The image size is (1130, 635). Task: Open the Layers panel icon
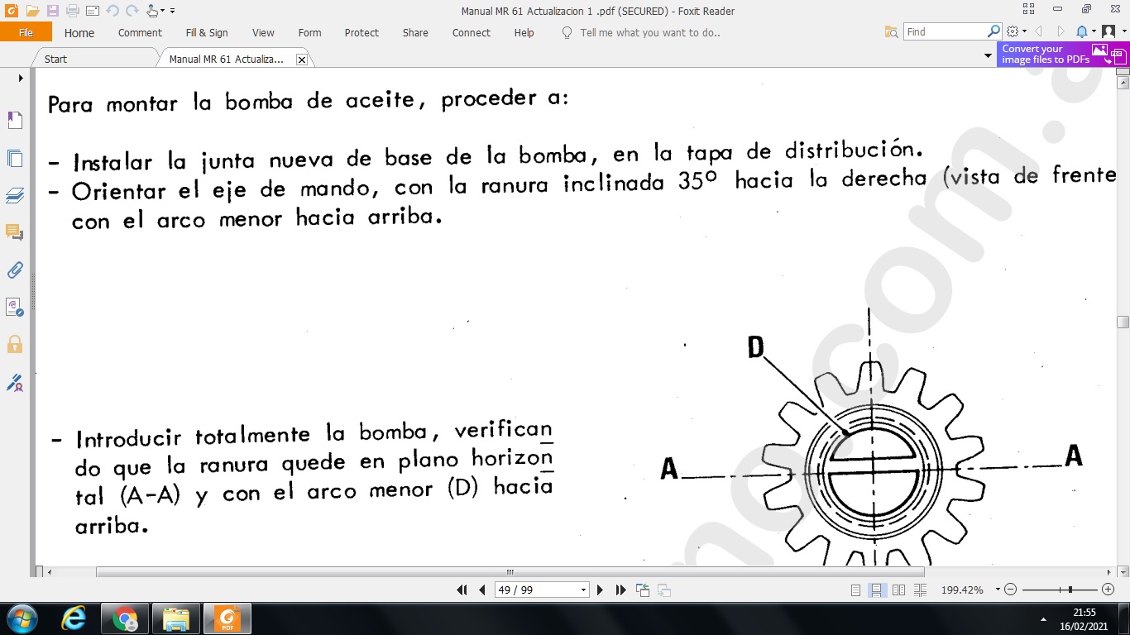15,195
